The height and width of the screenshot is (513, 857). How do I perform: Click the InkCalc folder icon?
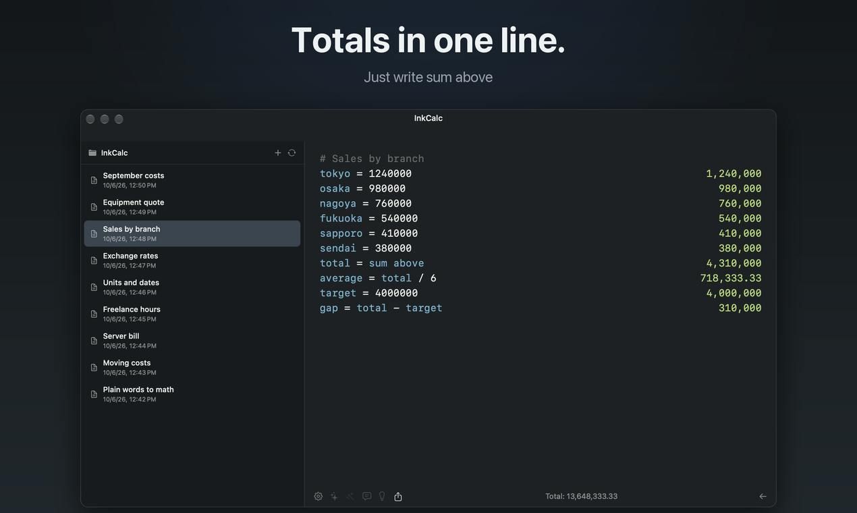92,153
